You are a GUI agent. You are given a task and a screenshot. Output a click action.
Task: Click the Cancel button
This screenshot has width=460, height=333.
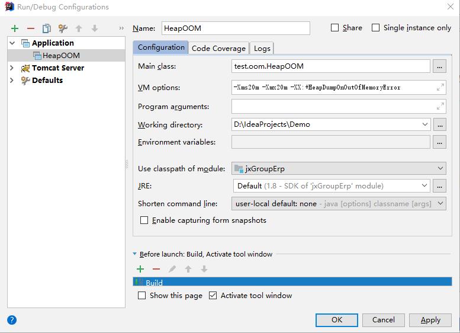[x=384, y=320]
